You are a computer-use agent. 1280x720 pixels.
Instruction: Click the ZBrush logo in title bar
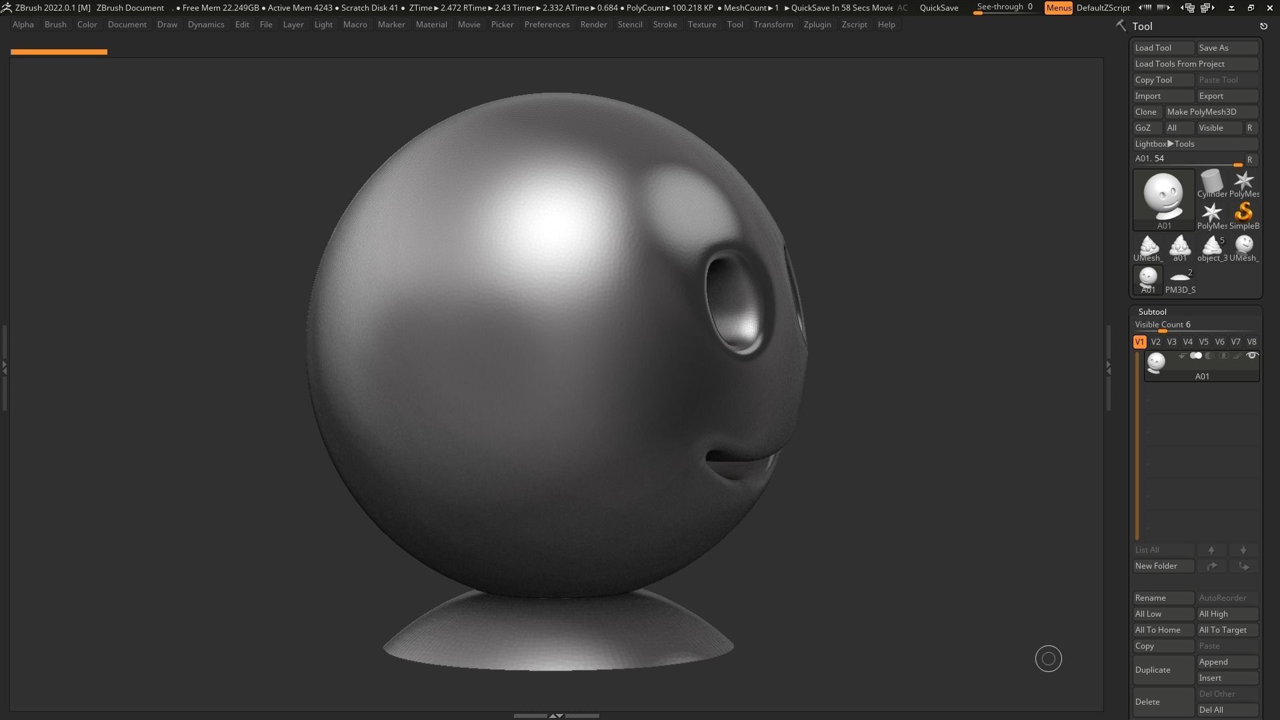click(6, 7)
